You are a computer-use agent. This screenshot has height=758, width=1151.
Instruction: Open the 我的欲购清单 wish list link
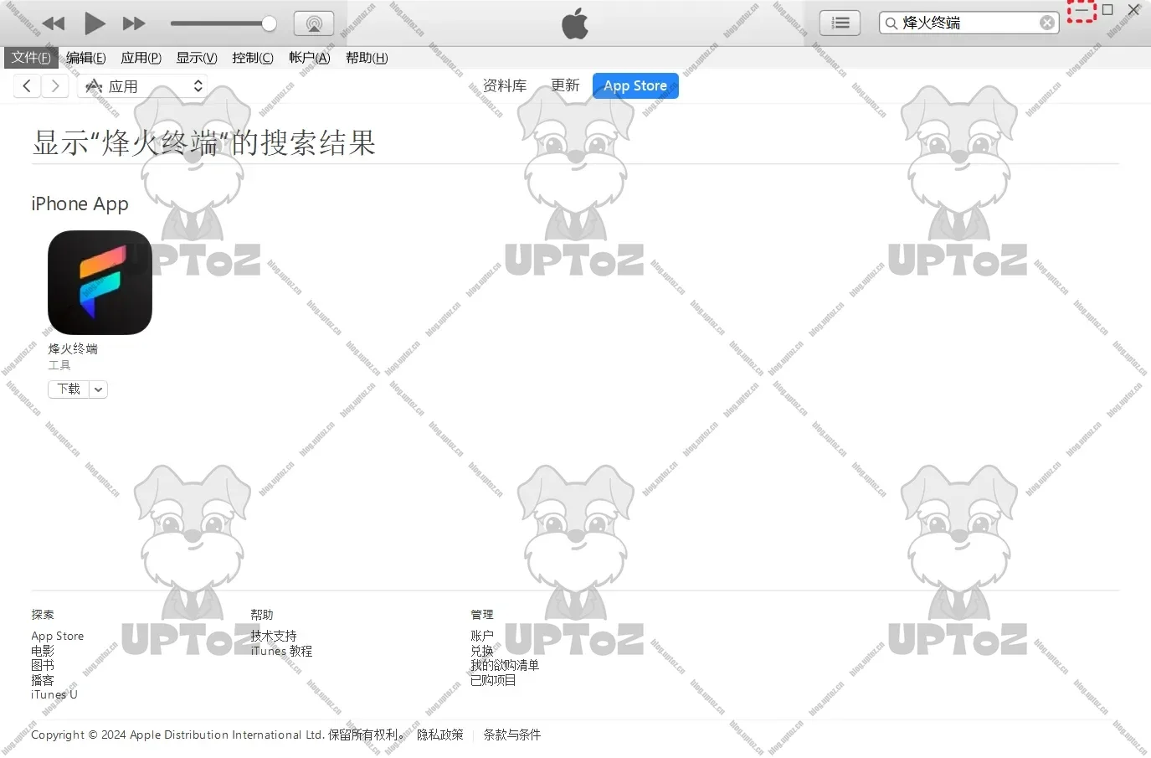coord(505,665)
